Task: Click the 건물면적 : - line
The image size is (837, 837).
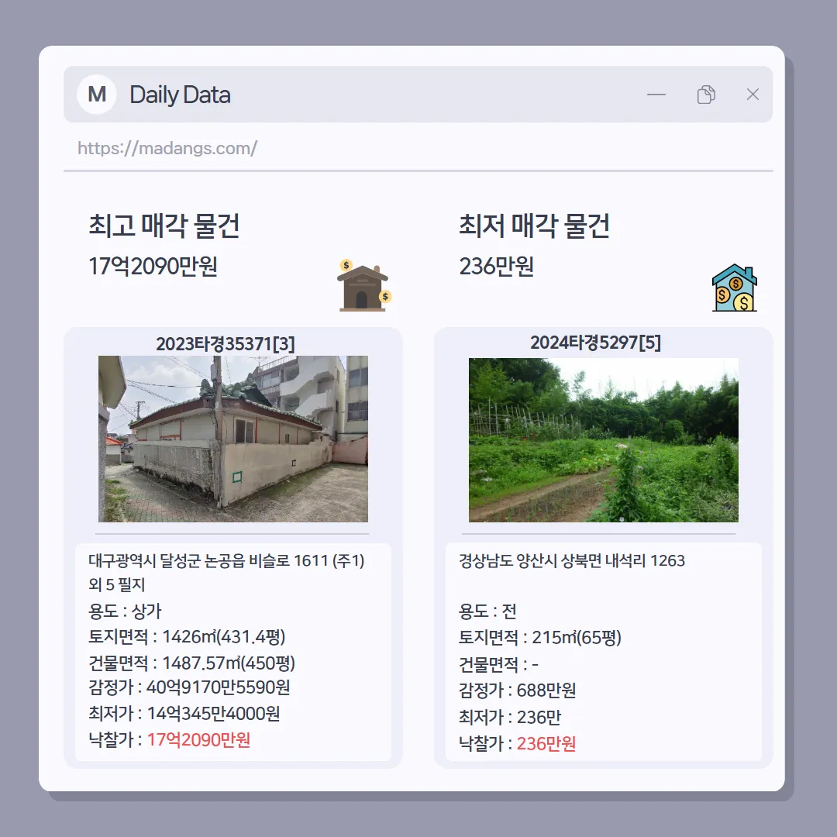Action: click(498, 665)
